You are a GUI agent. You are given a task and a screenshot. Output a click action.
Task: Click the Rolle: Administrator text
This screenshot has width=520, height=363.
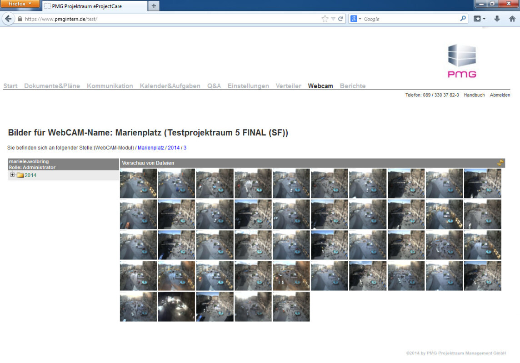[32, 167]
